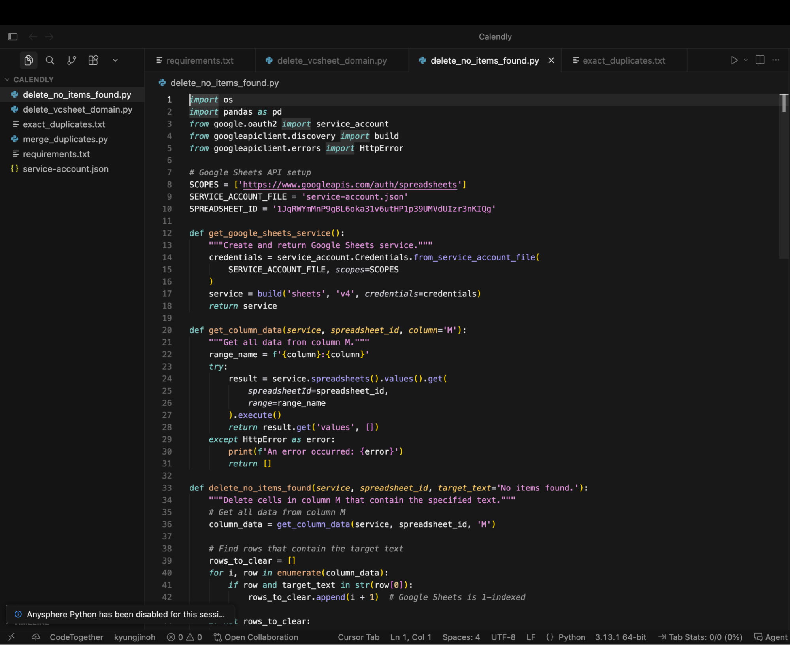Click the SPREADSHEET_ID string value
Viewport: 790px width, 645px height.
coord(384,209)
